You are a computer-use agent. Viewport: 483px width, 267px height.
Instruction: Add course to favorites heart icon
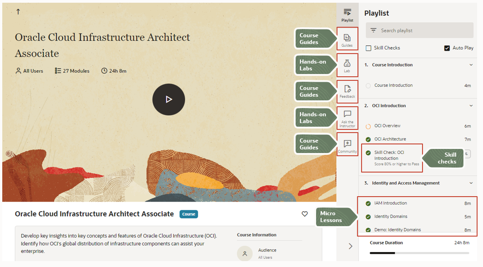(x=305, y=214)
